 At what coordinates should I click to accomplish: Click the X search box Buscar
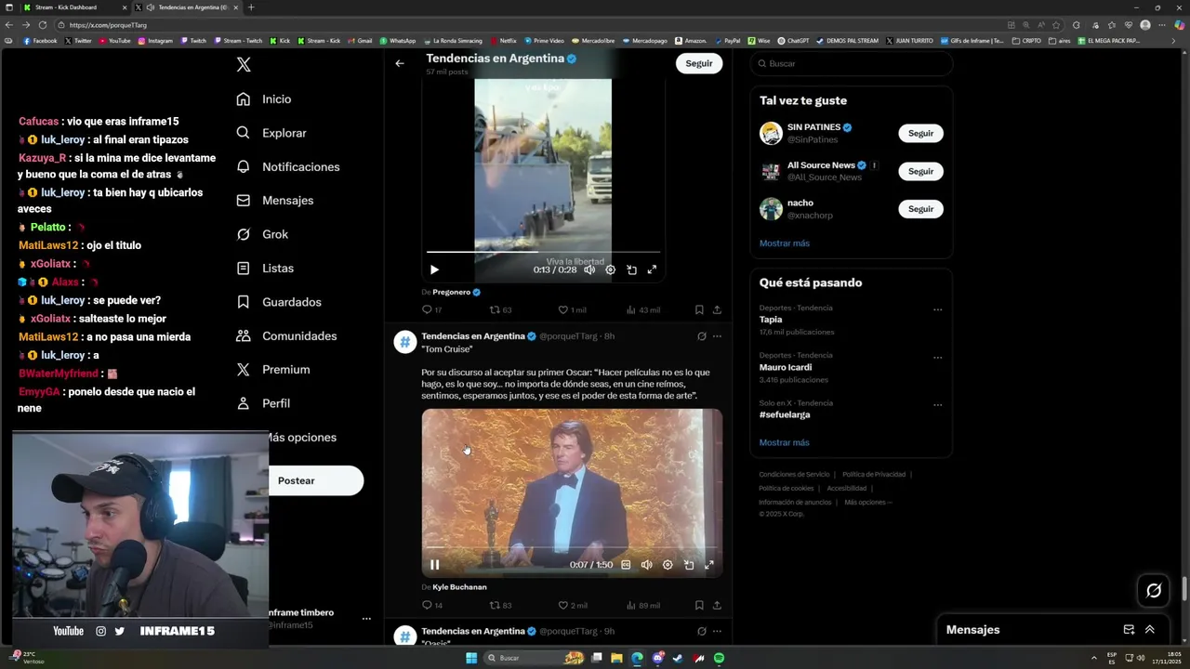(851, 63)
